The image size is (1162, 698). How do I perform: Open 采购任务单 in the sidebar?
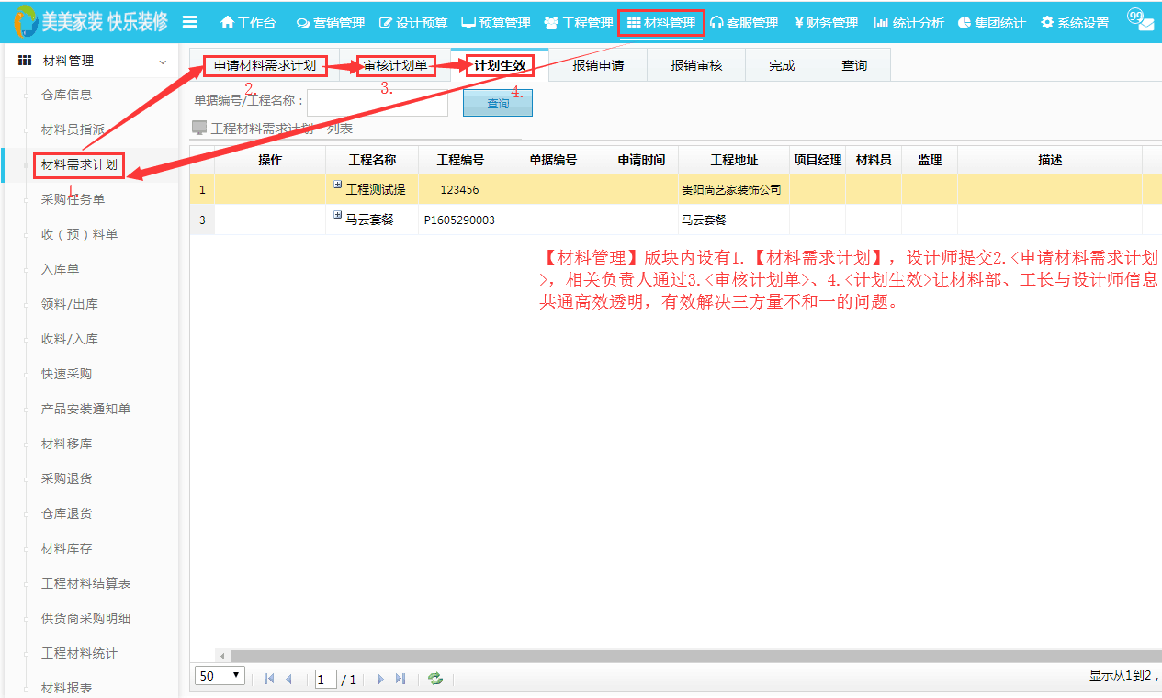tap(73, 199)
